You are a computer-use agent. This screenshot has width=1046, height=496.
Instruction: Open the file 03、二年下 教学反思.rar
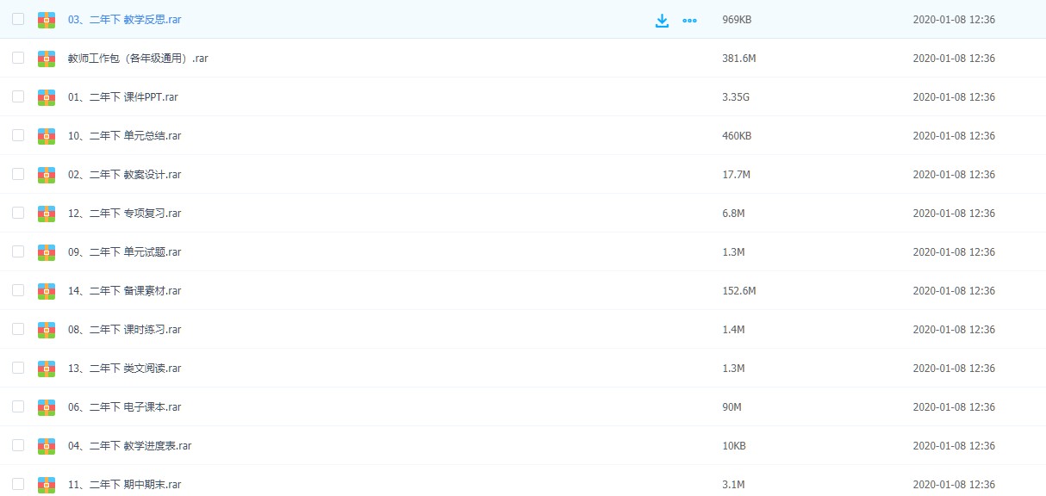point(125,20)
